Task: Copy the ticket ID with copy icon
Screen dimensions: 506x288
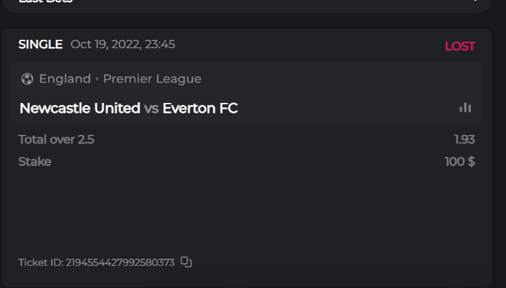Action: [x=186, y=262]
